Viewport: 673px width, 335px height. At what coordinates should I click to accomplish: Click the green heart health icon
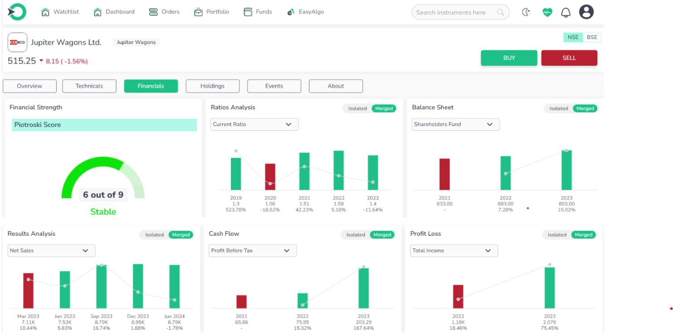coord(547,12)
